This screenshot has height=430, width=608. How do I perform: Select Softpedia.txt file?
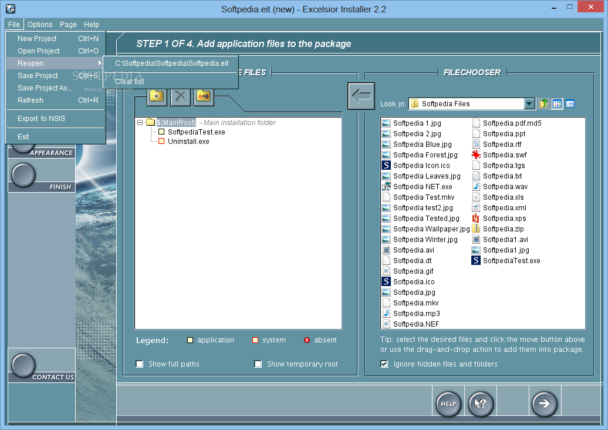[x=497, y=176]
